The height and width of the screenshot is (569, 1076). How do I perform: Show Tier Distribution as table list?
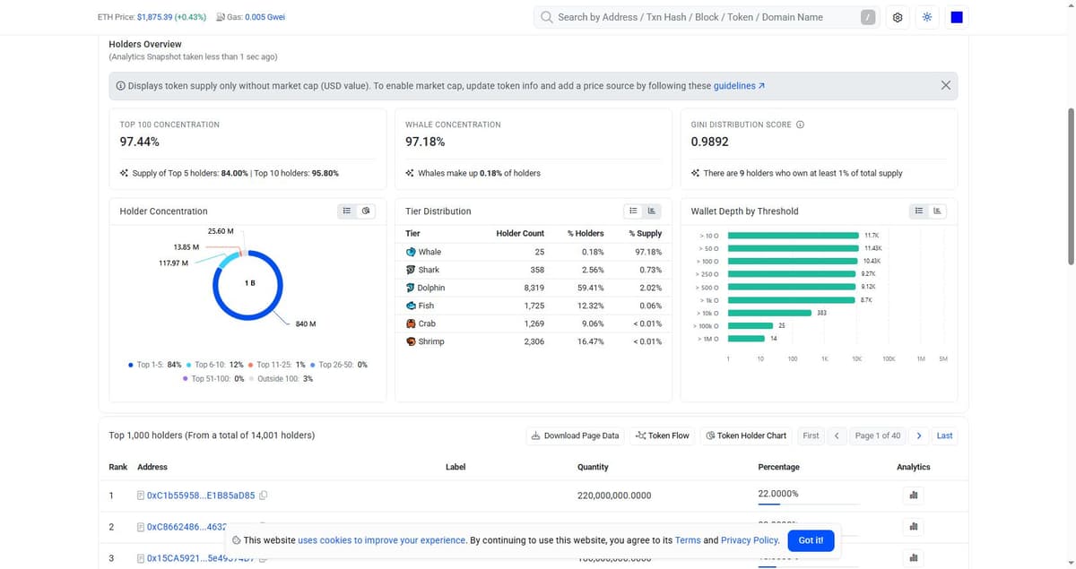pyautogui.click(x=633, y=211)
